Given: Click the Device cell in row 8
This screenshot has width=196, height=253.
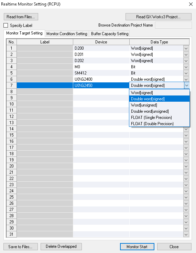Looking at the screenshot, I should pyautogui.click(x=101, y=92).
